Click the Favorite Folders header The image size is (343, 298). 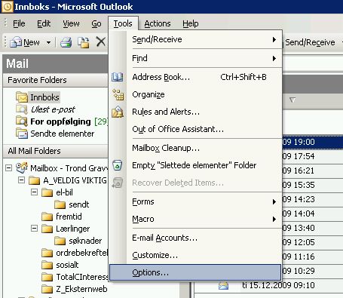(55, 80)
